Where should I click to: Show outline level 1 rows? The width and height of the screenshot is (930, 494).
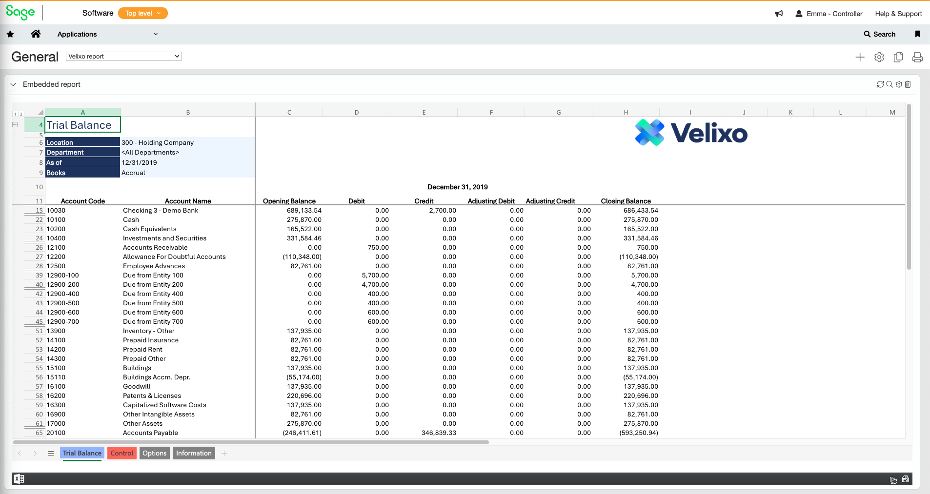coord(15,114)
